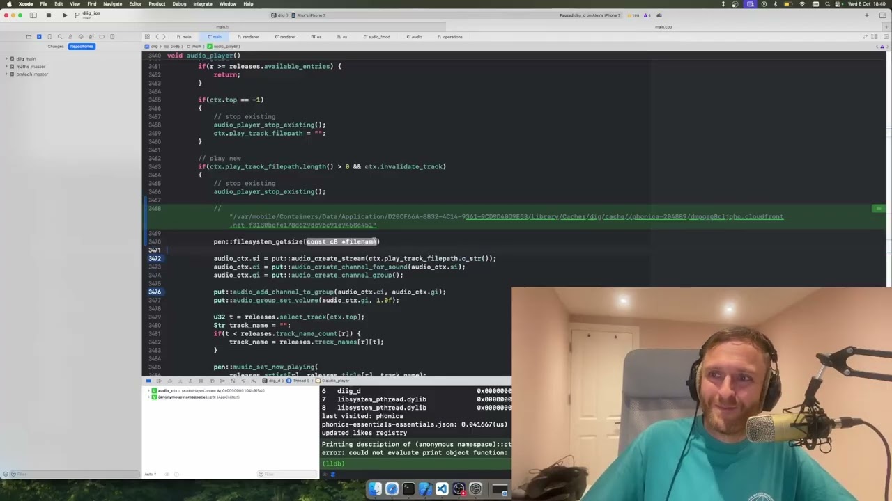Switch to the renderer header tab
892x501 pixels.
pos(248,36)
